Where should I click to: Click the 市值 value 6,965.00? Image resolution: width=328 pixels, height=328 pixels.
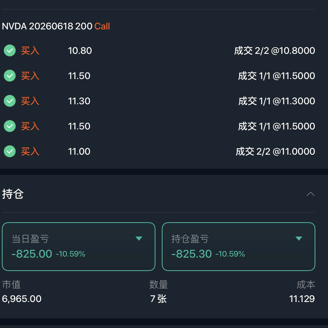tap(22, 299)
